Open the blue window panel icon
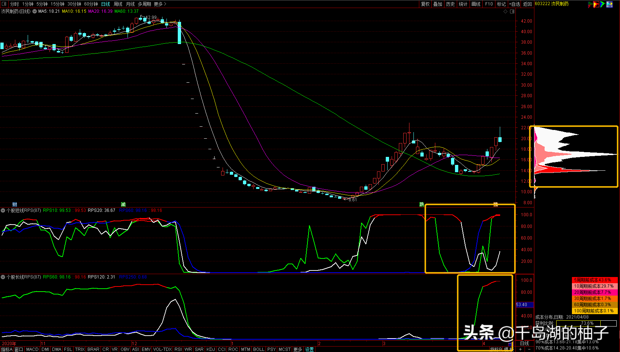Screen dimensions: 620x352 coord(609,4)
